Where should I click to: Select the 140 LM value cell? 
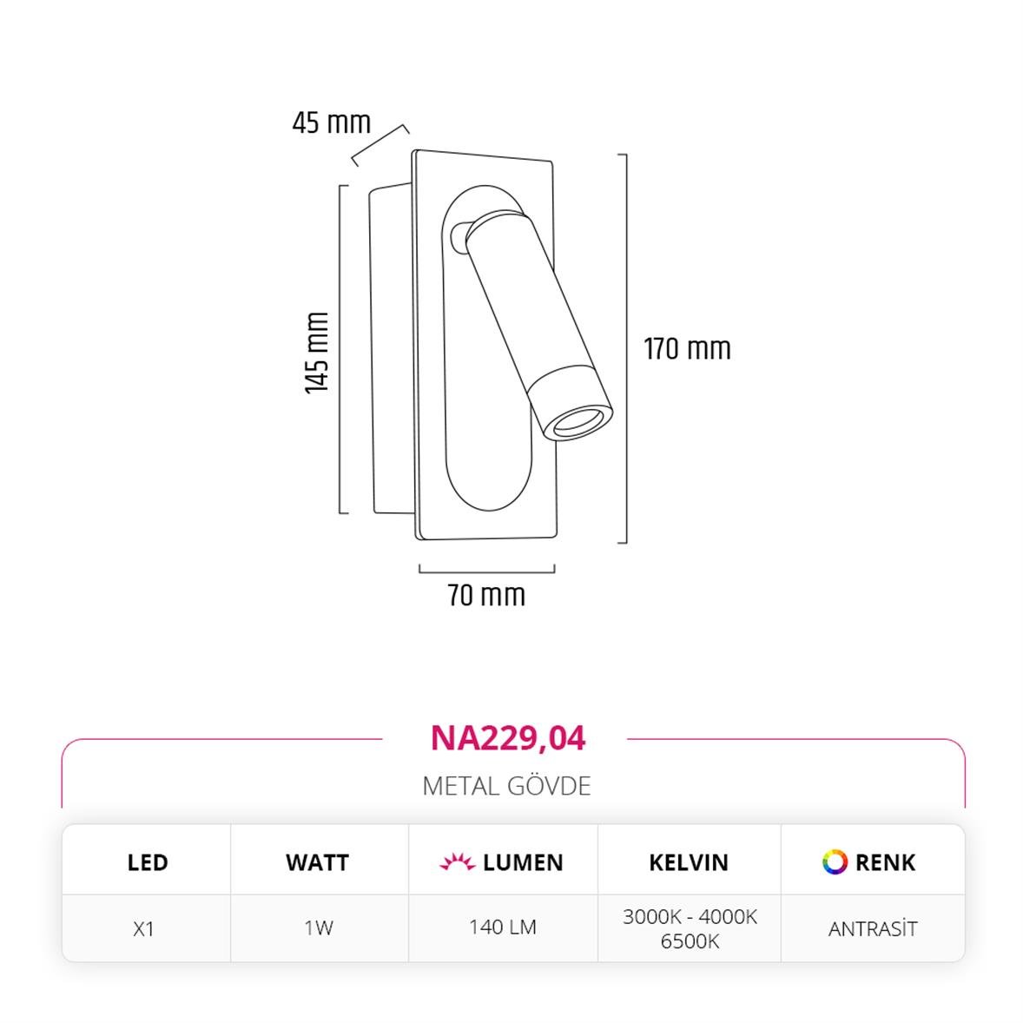[503, 927]
